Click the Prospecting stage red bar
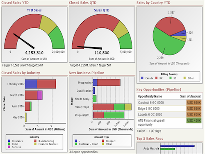 click(x=109, y=83)
